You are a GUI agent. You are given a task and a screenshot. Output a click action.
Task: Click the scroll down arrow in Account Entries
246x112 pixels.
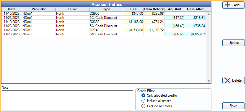click(x=209, y=81)
